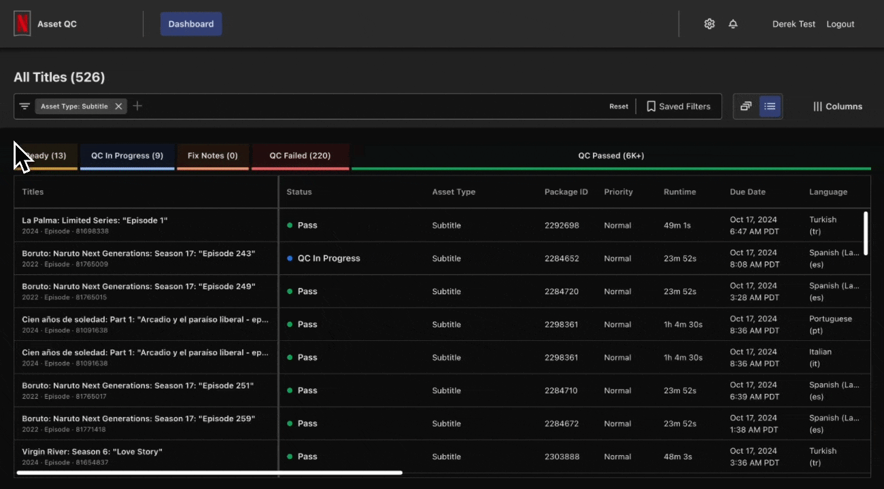Viewport: 884px width, 489px height.
Task: Open Saved Filters
Action: [678, 106]
